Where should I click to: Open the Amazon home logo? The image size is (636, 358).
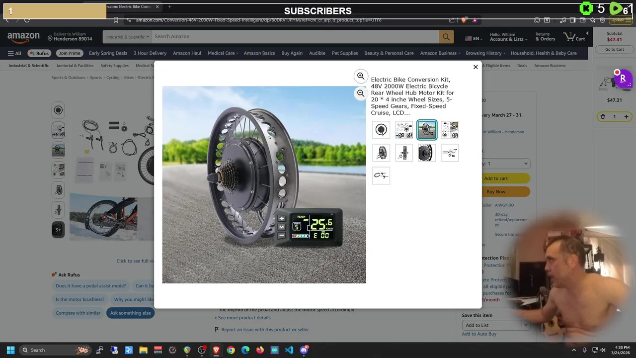tap(23, 37)
